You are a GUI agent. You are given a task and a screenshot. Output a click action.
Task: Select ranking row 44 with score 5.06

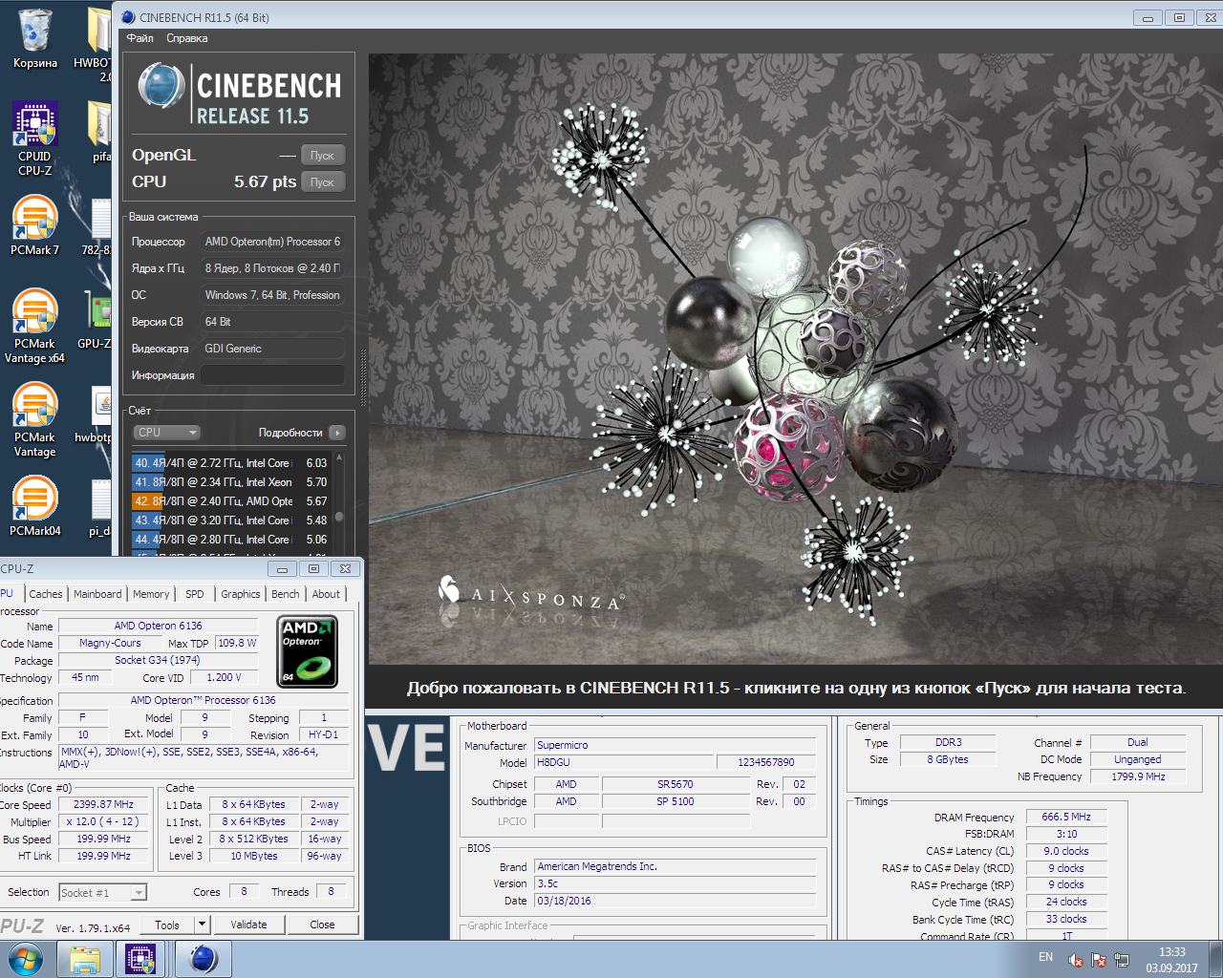click(231, 540)
